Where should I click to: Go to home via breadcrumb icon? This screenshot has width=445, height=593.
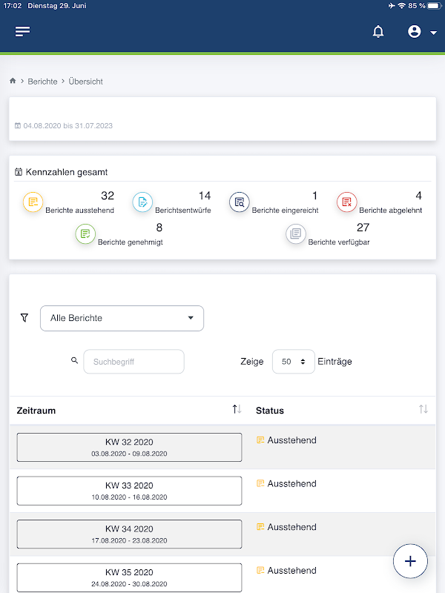tap(13, 81)
